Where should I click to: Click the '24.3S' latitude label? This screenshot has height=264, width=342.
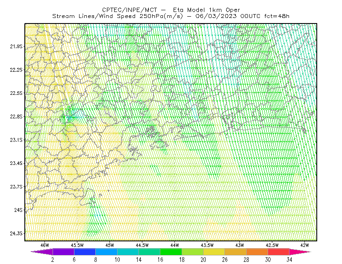tap(16, 233)
